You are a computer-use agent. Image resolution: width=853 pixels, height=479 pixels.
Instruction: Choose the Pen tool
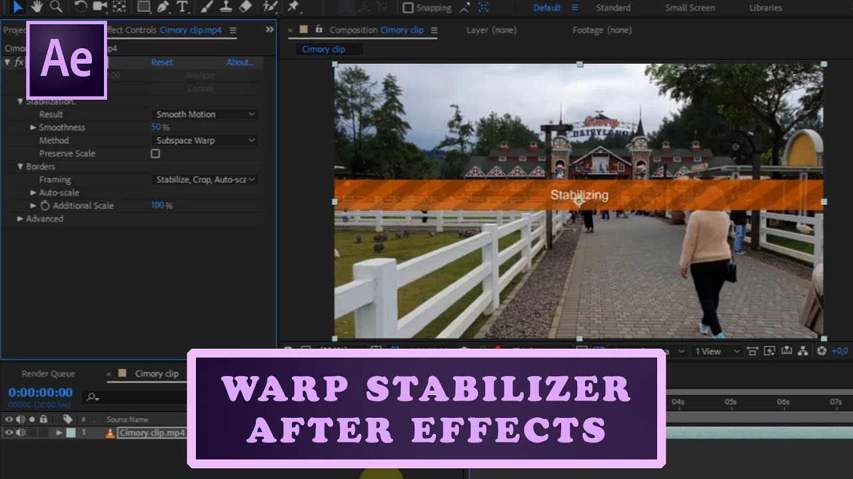click(x=163, y=7)
